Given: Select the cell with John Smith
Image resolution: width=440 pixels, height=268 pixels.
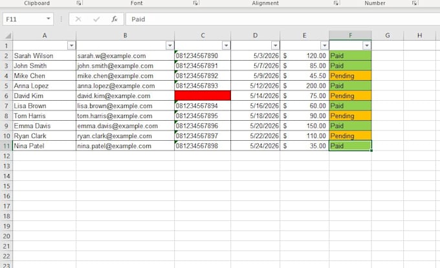Looking at the screenshot, I should pyautogui.click(x=45, y=66).
